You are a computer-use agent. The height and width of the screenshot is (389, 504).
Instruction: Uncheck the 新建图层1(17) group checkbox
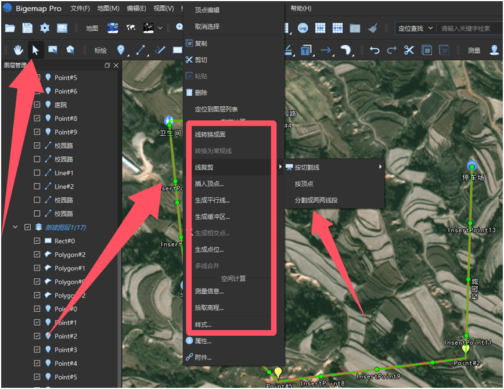pyautogui.click(x=28, y=227)
